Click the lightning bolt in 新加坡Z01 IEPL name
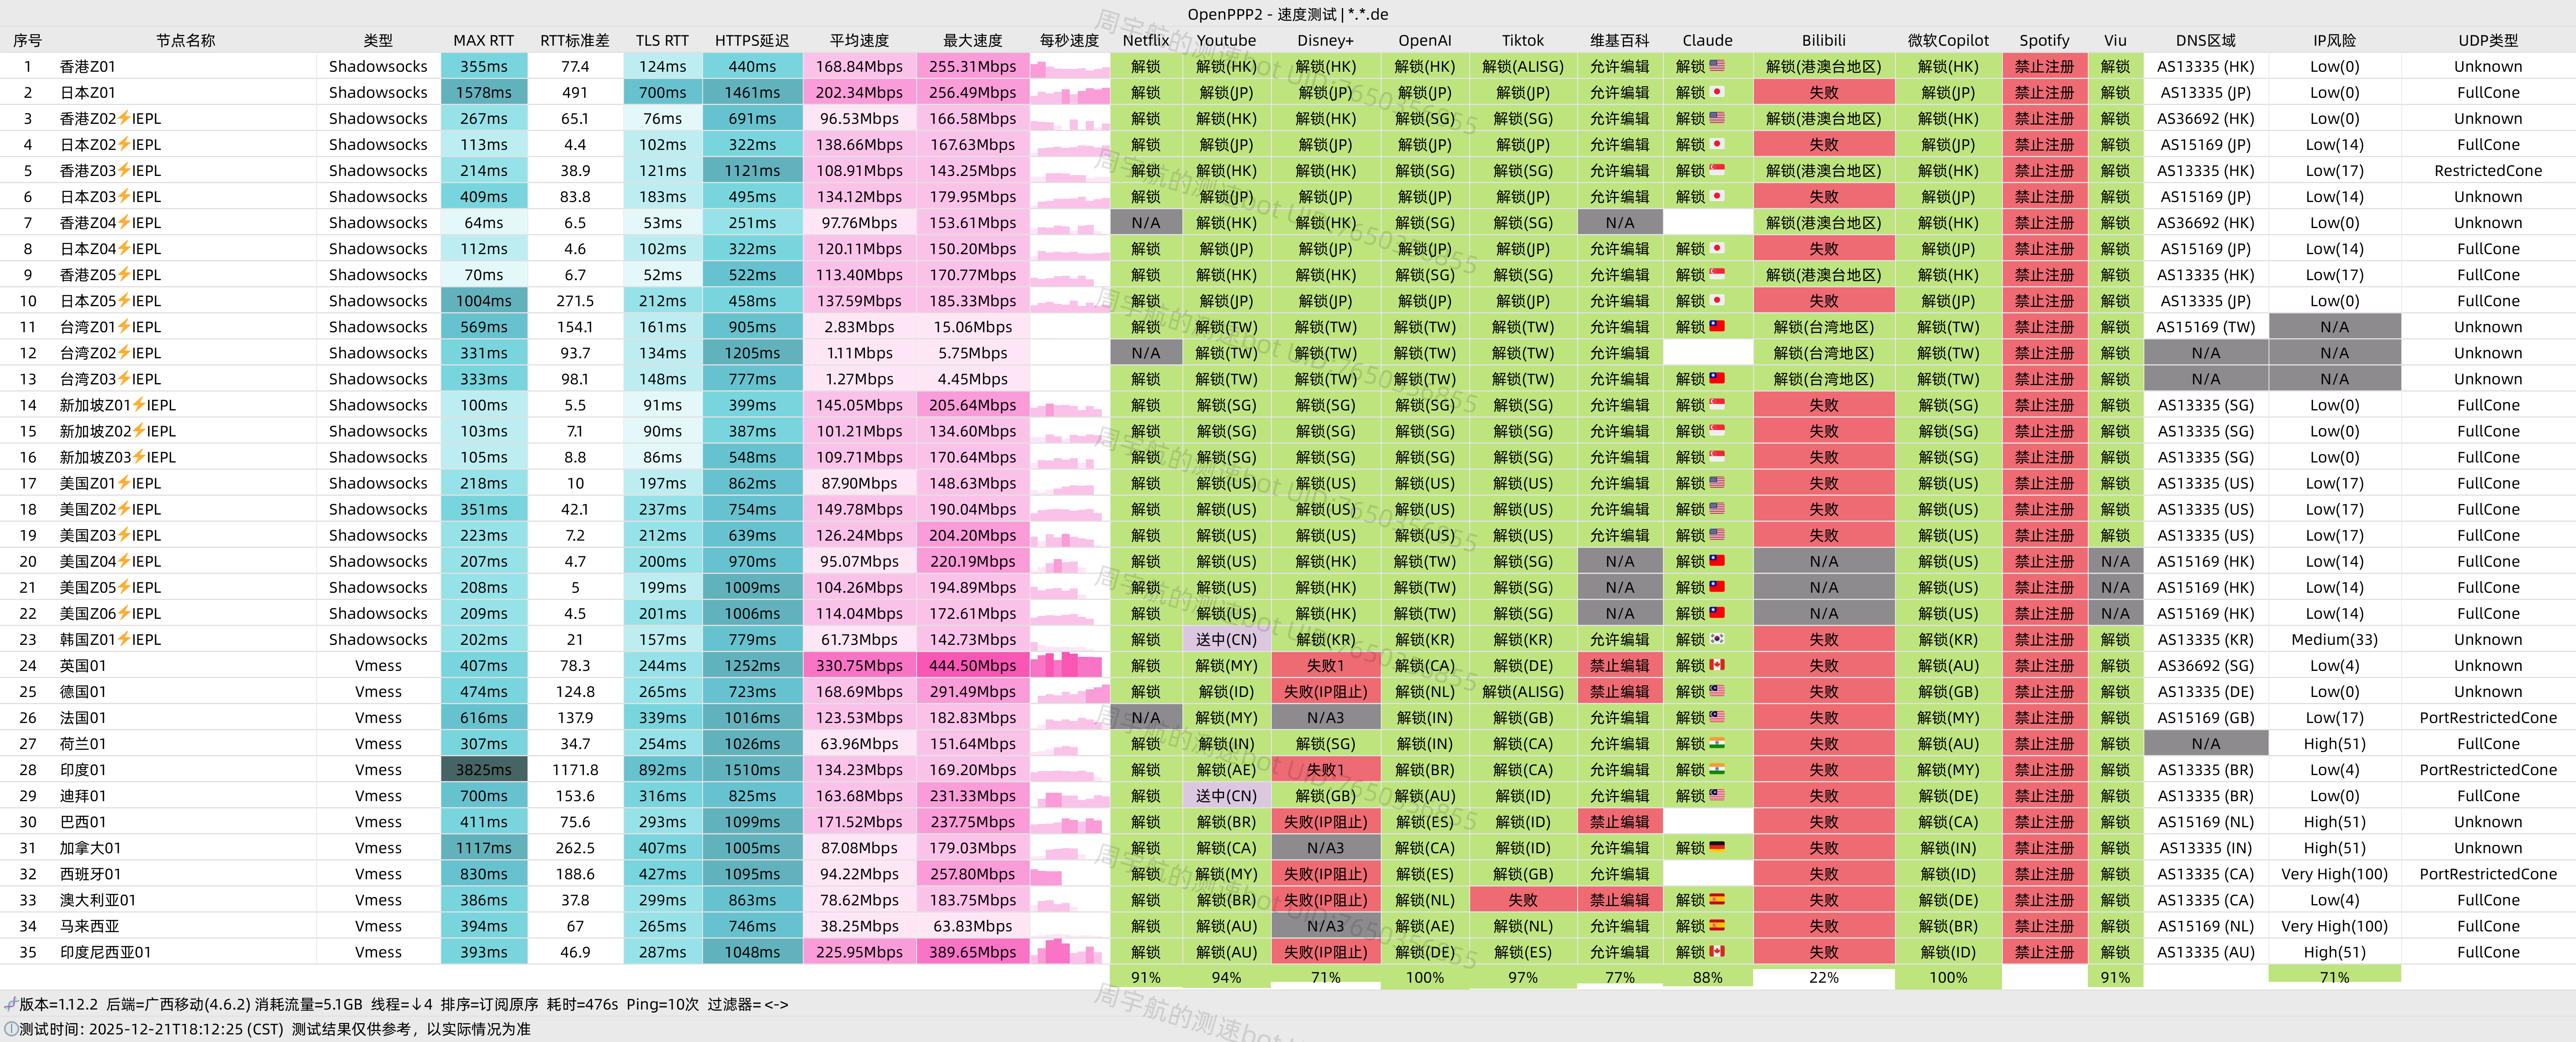 pyautogui.click(x=139, y=404)
